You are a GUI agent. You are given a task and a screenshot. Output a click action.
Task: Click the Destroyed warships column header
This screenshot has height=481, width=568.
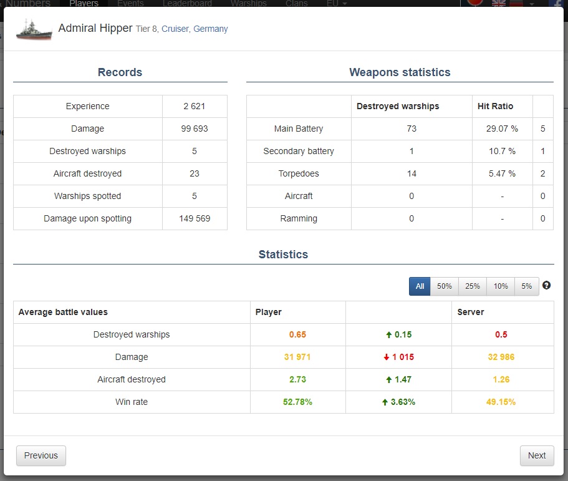click(398, 106)
